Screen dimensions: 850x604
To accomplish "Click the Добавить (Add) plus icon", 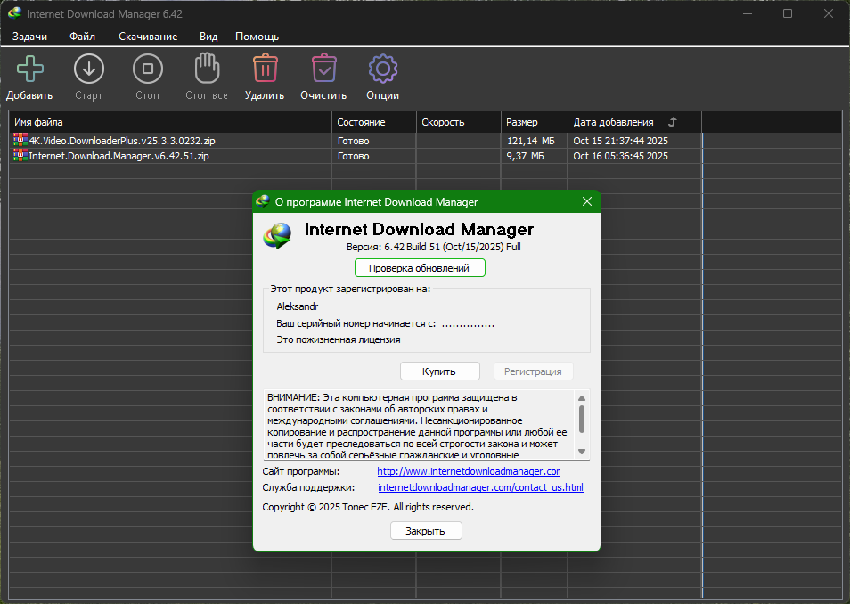I will 29,69.
